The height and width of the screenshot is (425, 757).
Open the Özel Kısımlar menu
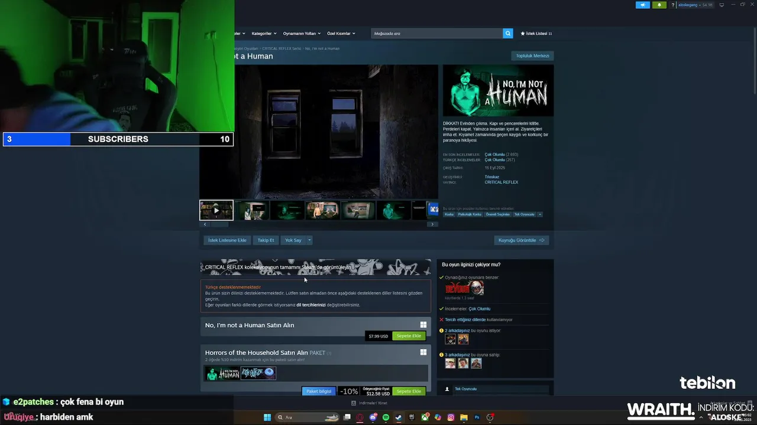tap(341, 34)
